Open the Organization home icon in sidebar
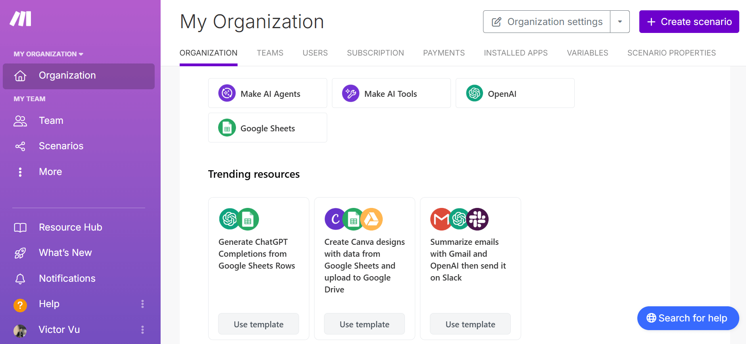 [x=20, y=76]
